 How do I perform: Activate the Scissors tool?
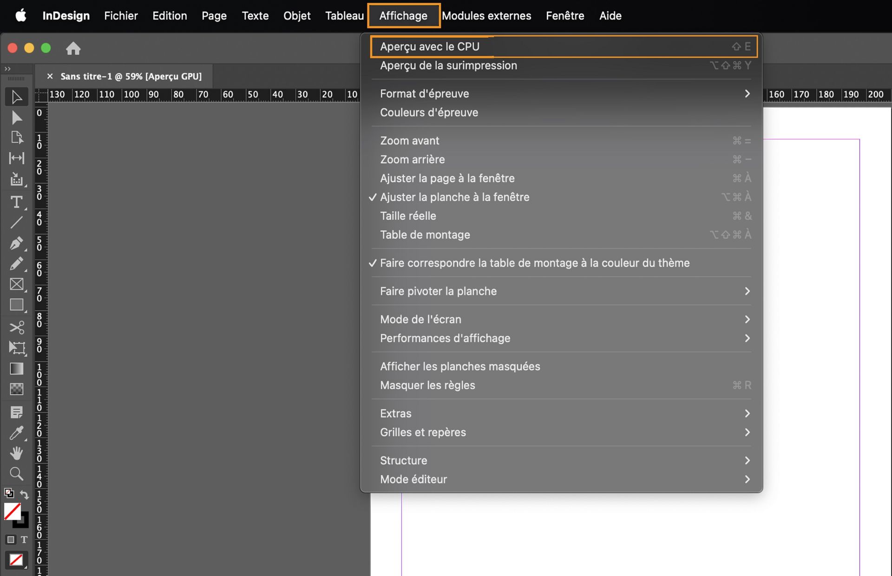coord(17,327)
